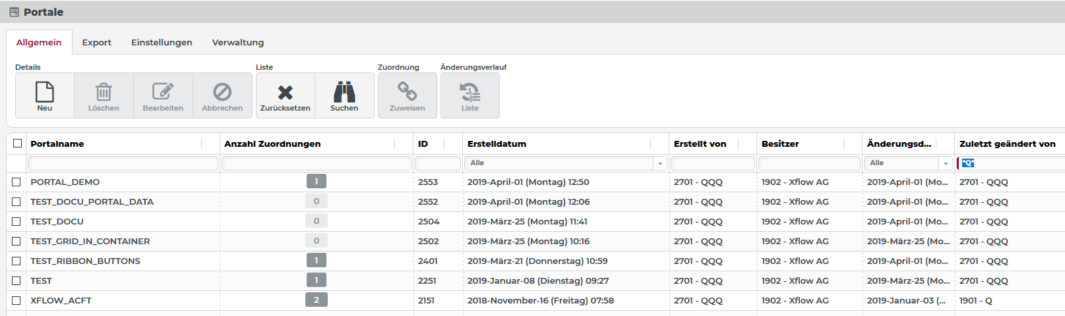The height and width of the screenshot is (316, 1065).
Task: Click assignment count badge for XFLOW_ACFT
Action: point(317,300)
